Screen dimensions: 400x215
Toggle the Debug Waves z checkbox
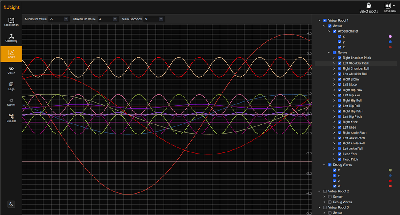335,181
